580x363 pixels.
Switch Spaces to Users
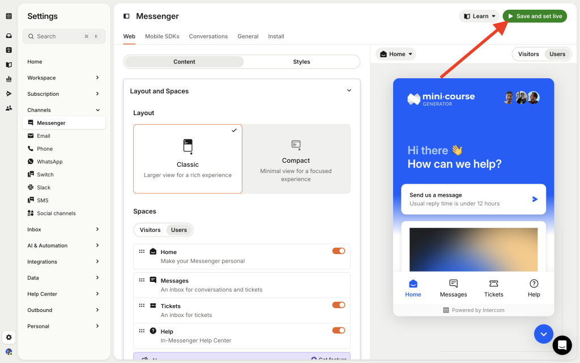tap(179, 230)
